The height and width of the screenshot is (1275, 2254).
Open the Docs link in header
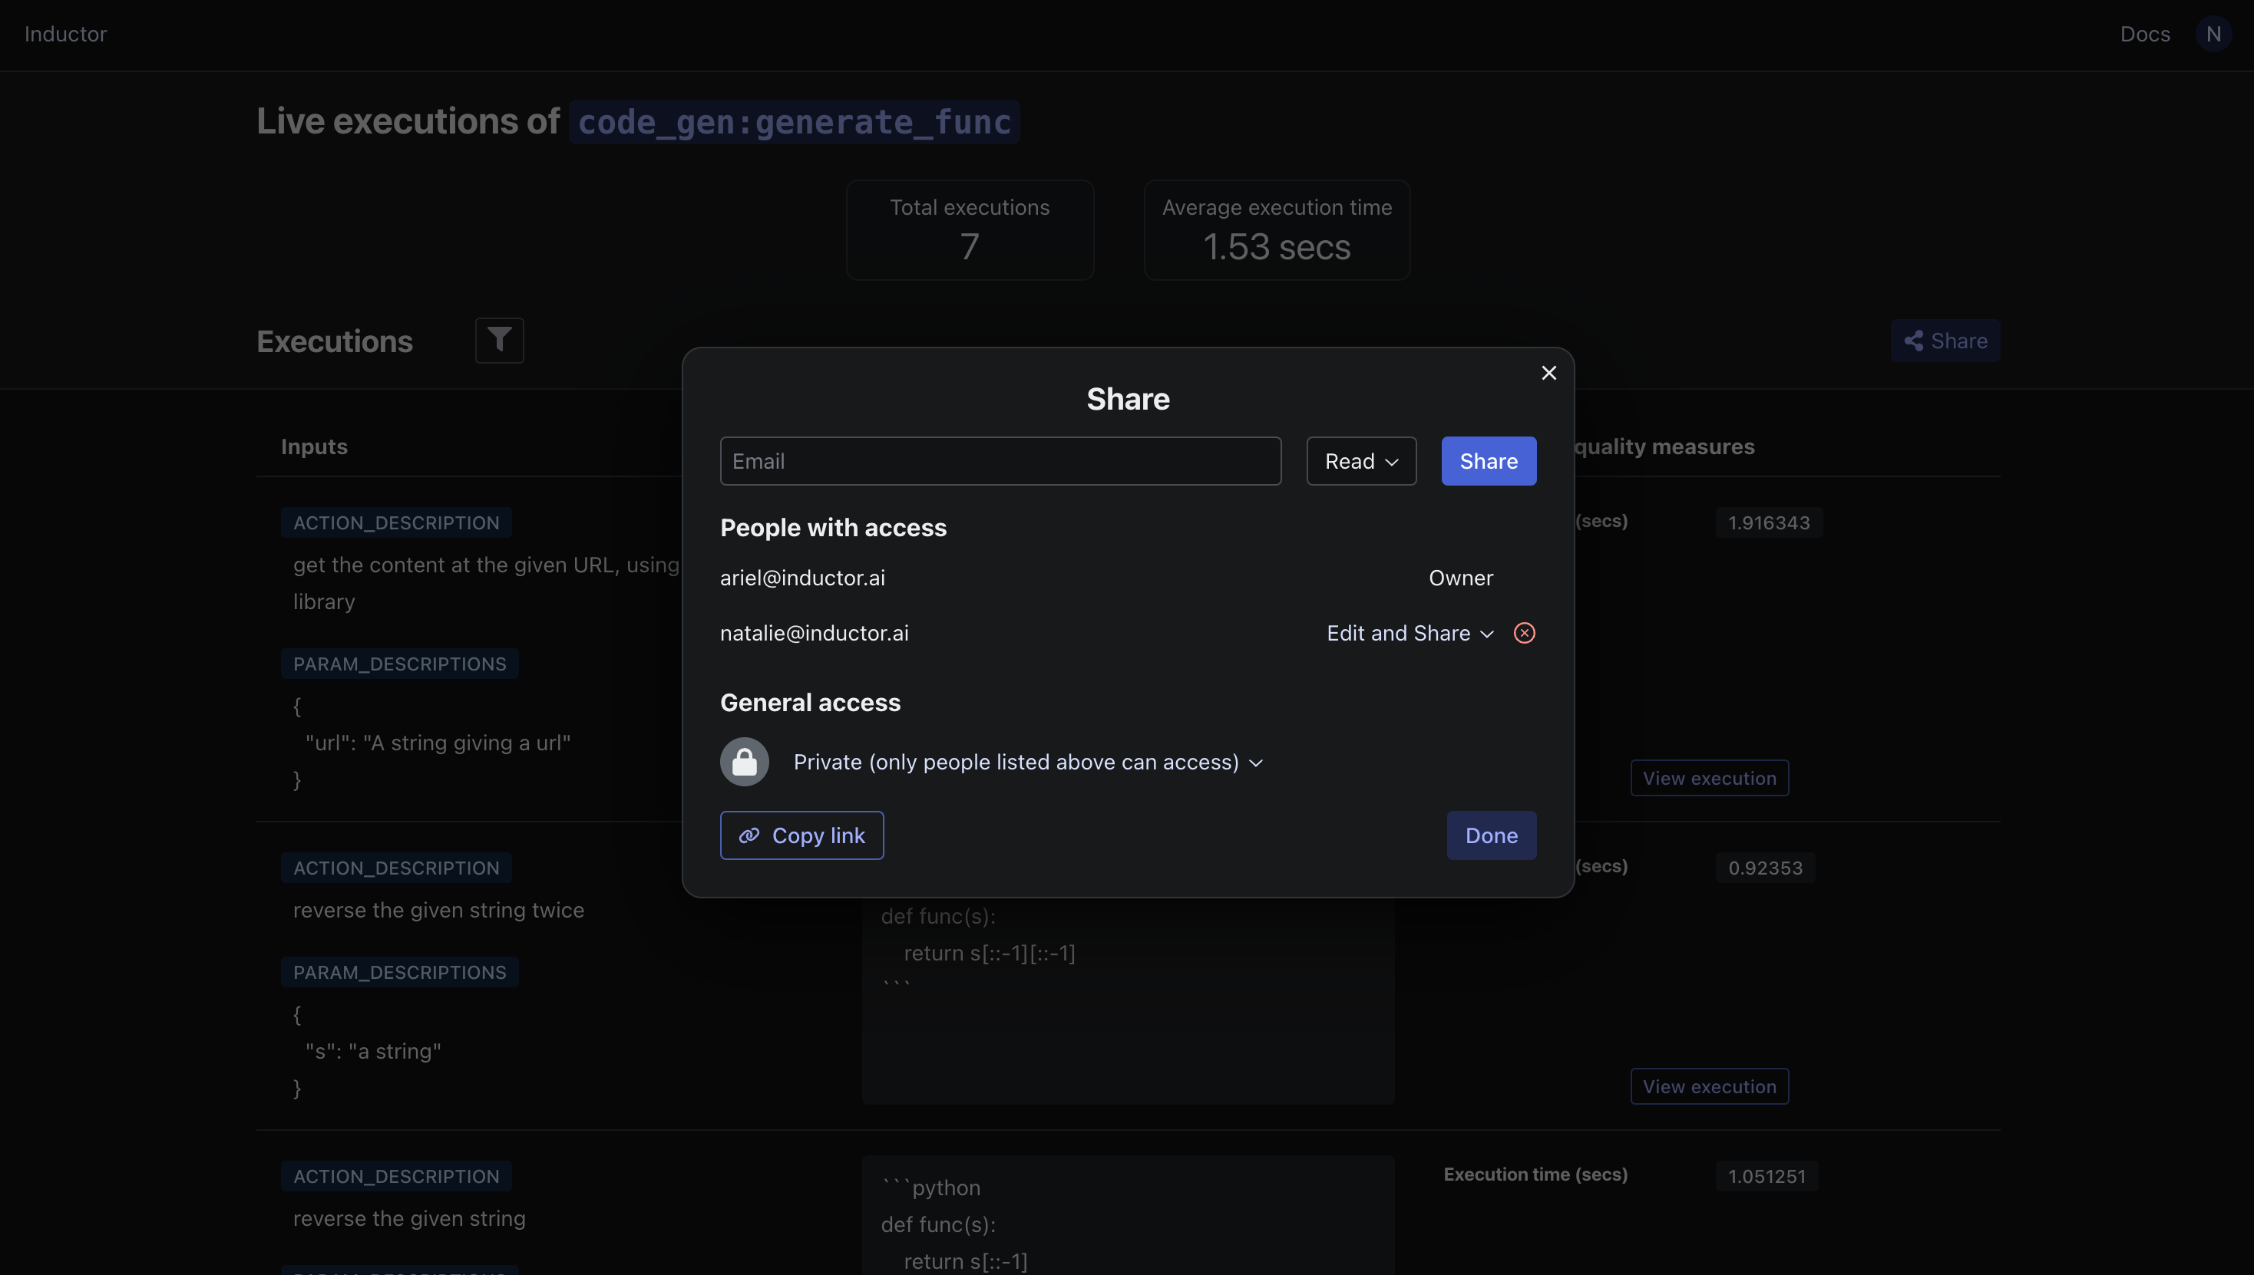[x=2144, y=35]
